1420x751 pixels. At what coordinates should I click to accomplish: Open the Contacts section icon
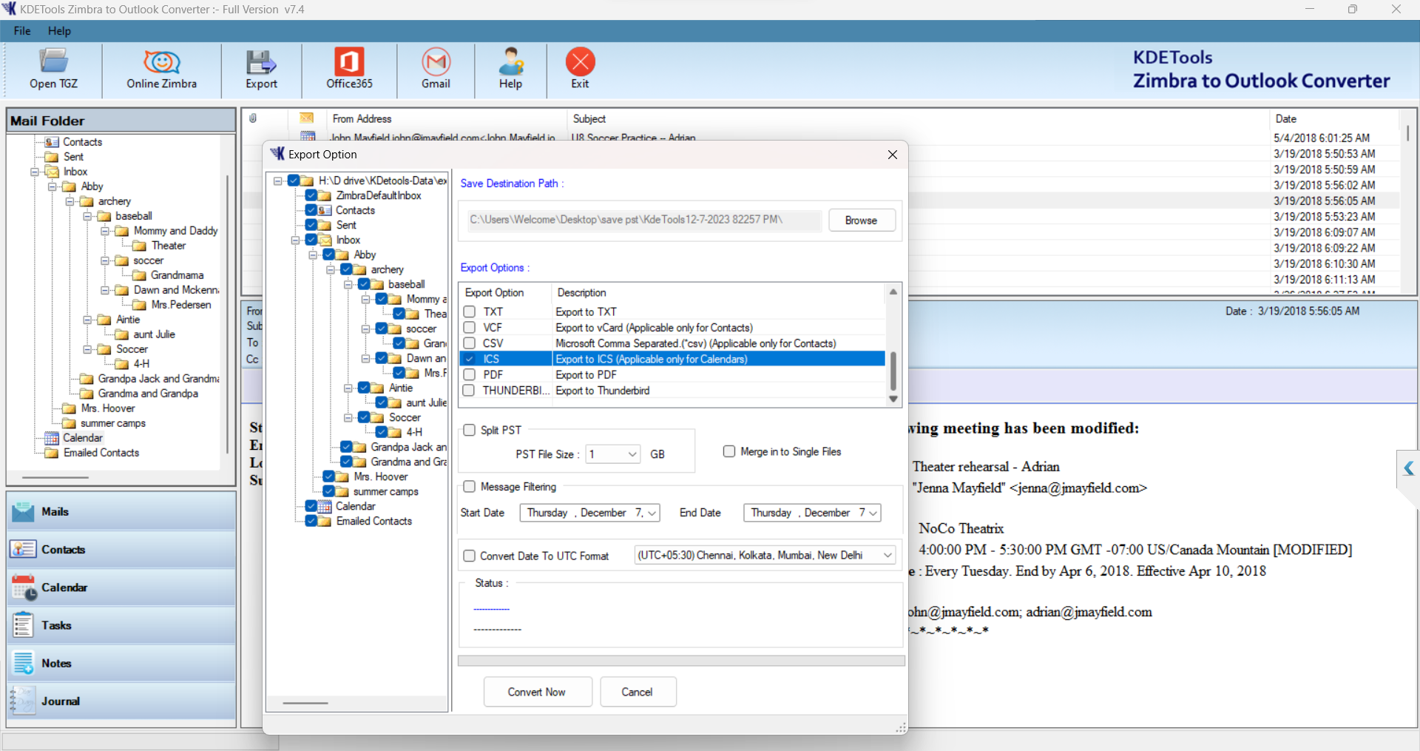pos(23,549)
